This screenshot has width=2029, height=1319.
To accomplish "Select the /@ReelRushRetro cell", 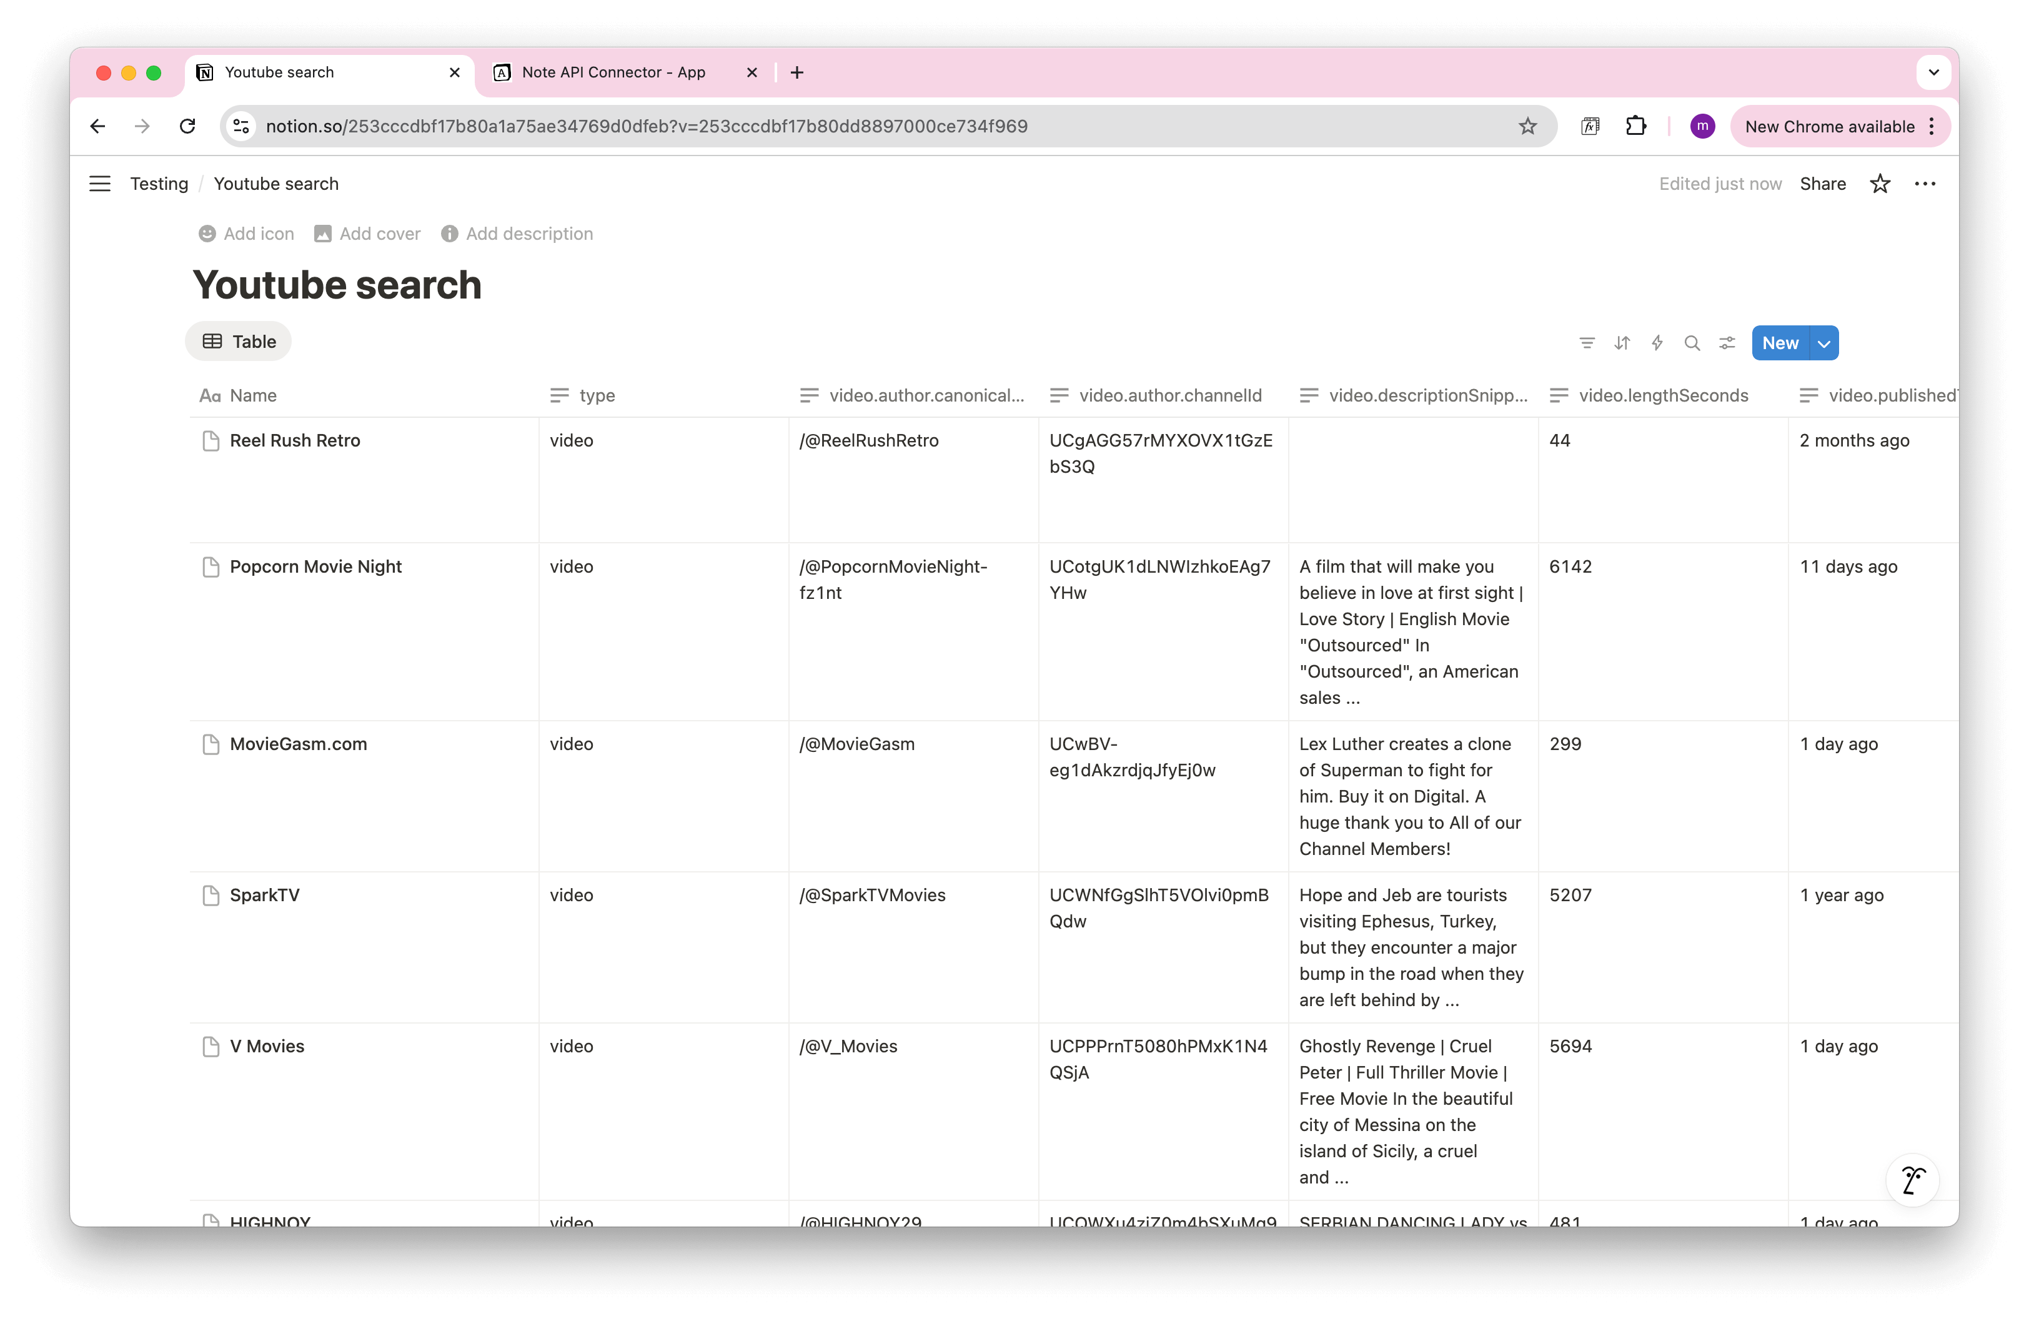I will click(x=913, y=480).
